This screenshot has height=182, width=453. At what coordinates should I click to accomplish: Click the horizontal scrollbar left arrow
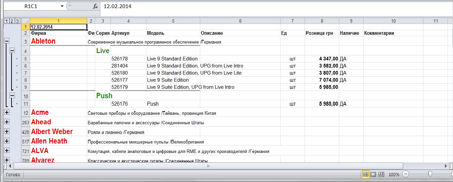pos(10,166)
